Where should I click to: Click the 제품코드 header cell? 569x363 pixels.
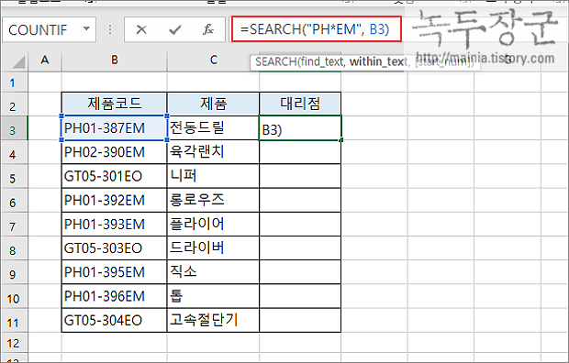(115, 104)
